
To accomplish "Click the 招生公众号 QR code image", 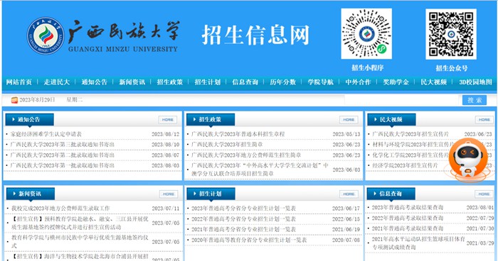I will click(x=451, y=34).
